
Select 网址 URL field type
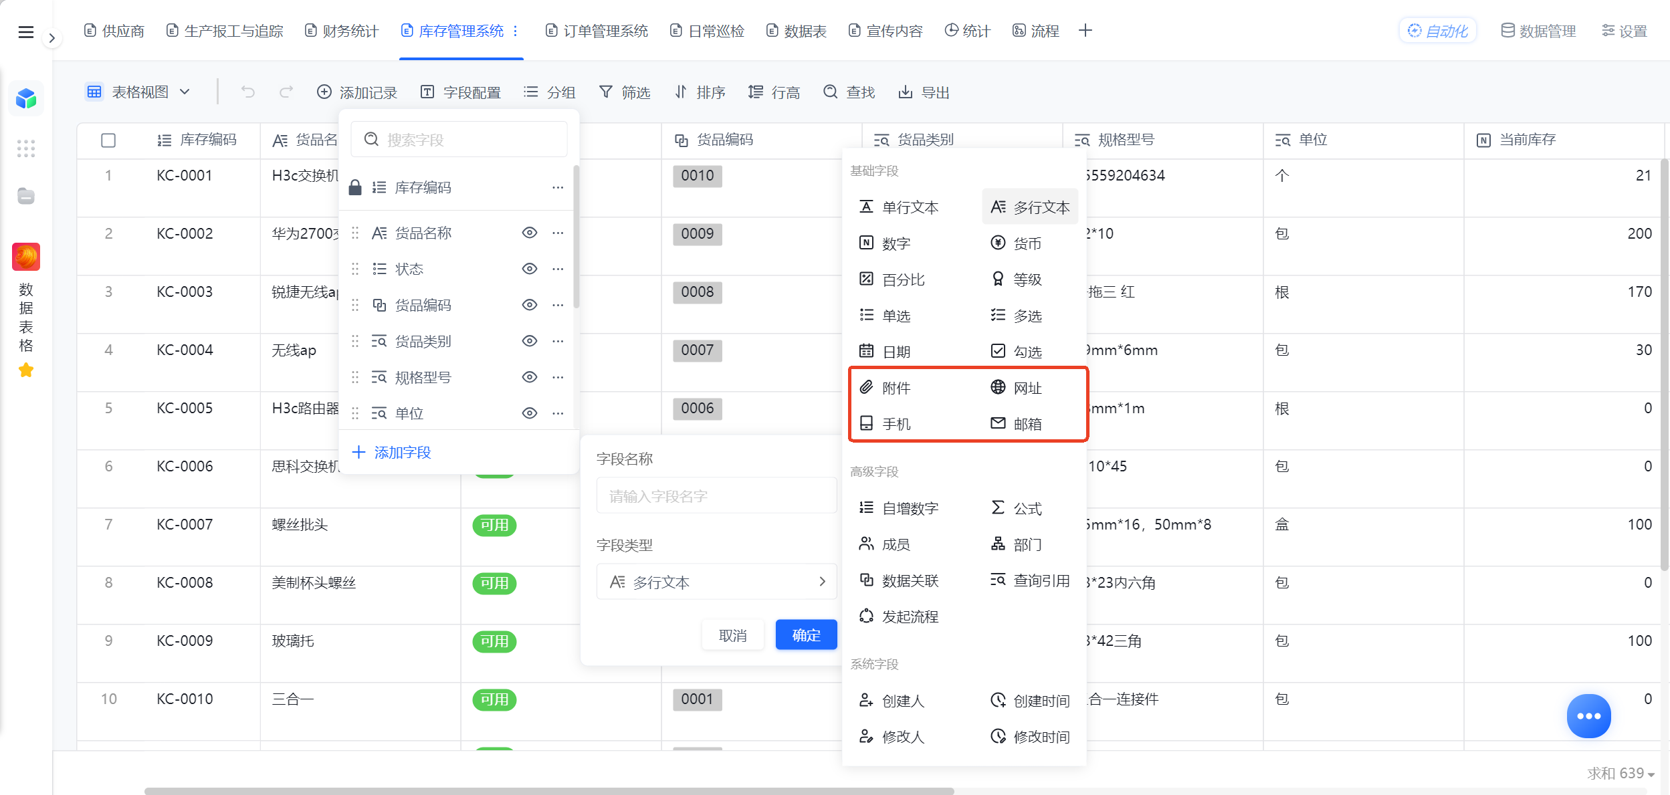point(1016,388)
